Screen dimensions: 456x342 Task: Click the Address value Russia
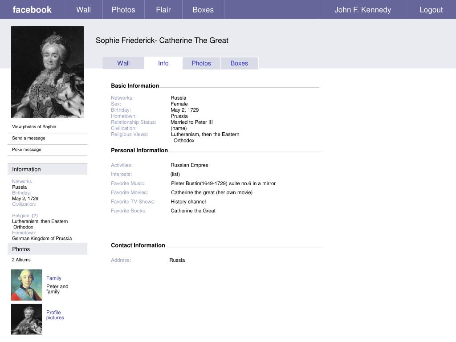[177, 260]
